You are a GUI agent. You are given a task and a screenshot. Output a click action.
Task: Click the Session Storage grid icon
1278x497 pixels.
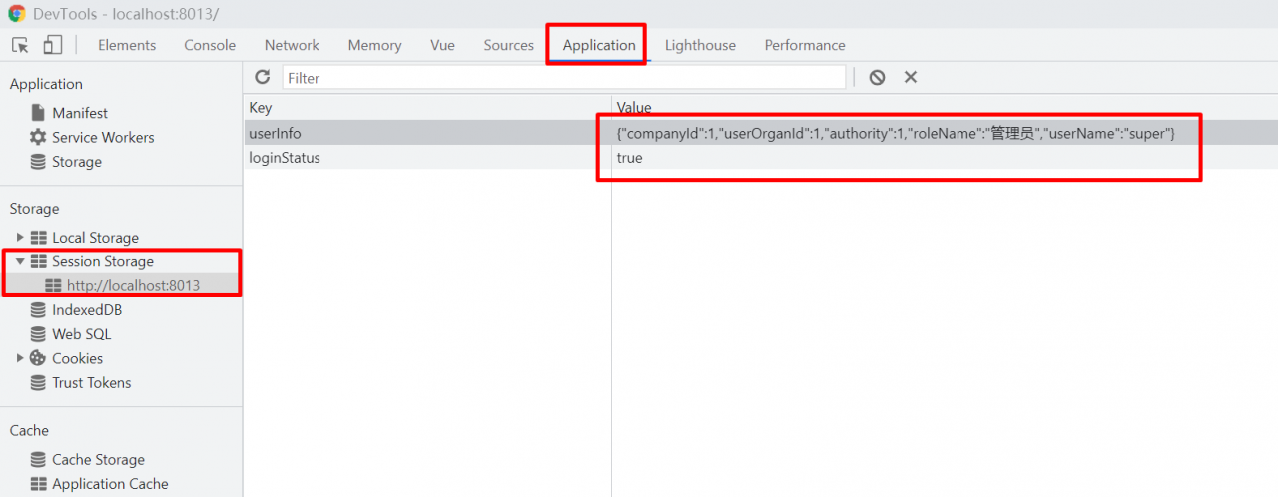pyautogui.click(x=39, y=261)
